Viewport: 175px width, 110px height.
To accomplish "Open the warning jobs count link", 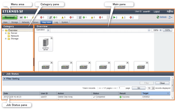I will point(125,17).
